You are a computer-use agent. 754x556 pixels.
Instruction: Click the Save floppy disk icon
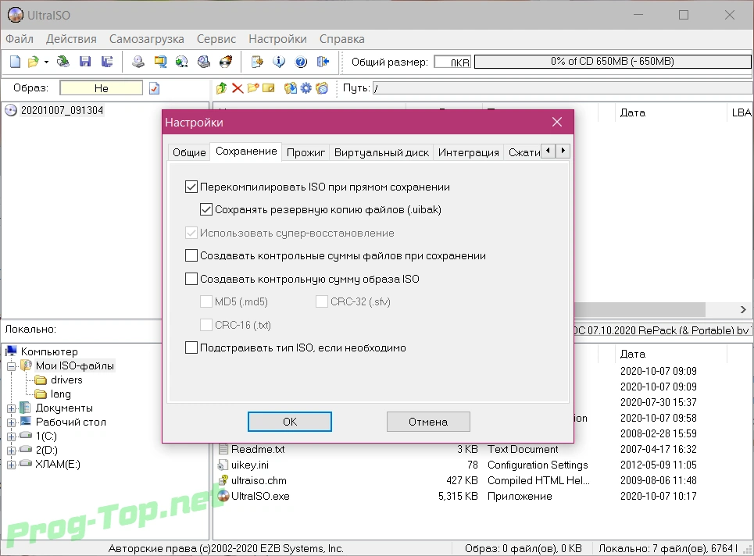point(85,62)
